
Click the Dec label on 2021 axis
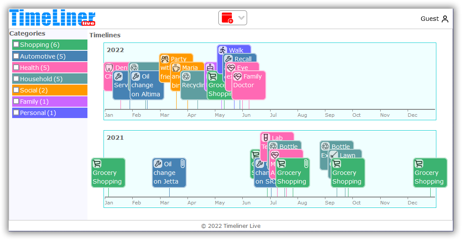tap(412, 203)
